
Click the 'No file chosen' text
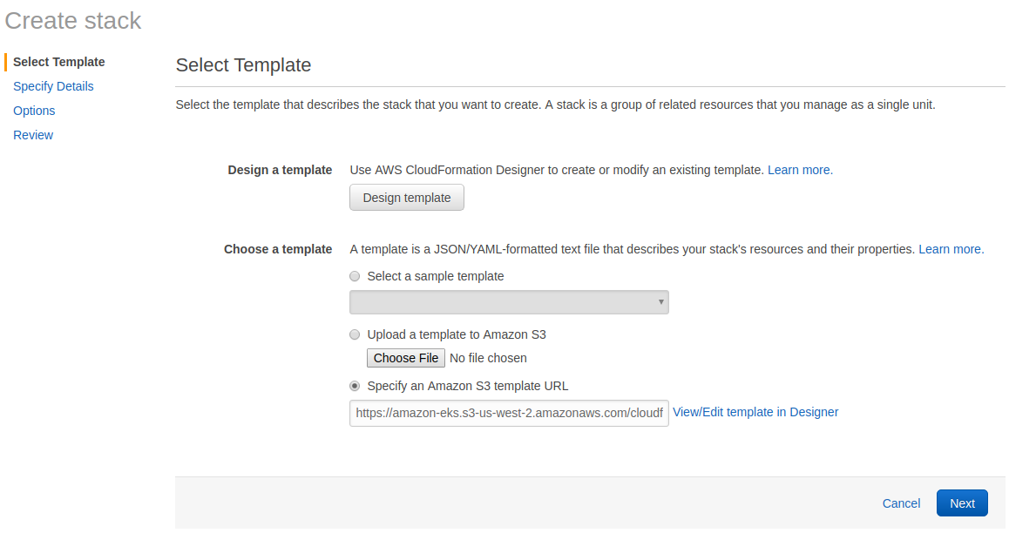point(488,358)
